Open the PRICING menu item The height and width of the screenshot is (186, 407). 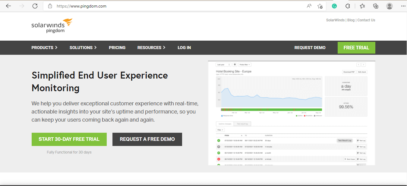[117, 48]
